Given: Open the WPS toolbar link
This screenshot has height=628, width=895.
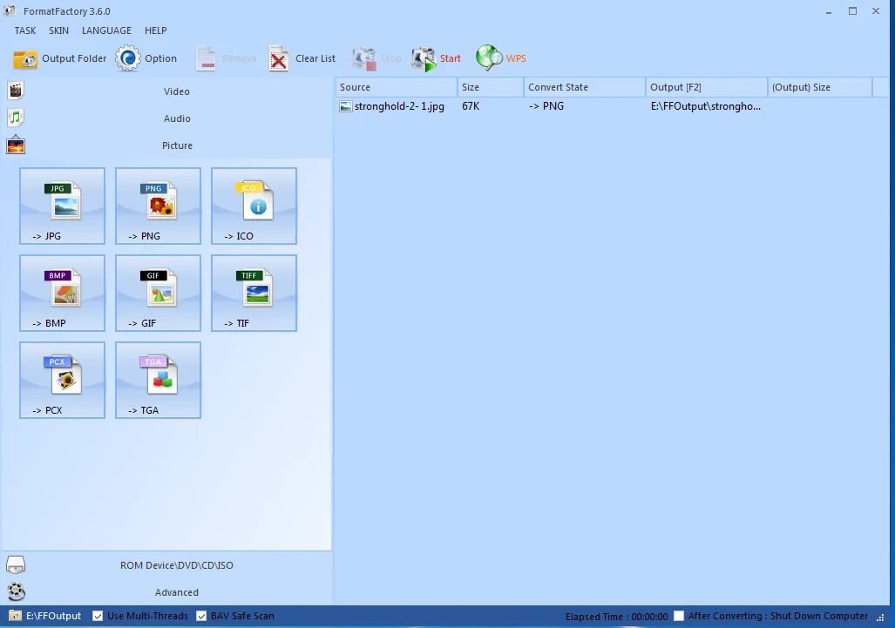Looking at the screenshot, I should [500, 58].
